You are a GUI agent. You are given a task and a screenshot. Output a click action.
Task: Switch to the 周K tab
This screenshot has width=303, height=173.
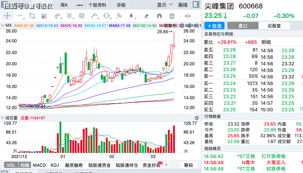coord(64,5)
